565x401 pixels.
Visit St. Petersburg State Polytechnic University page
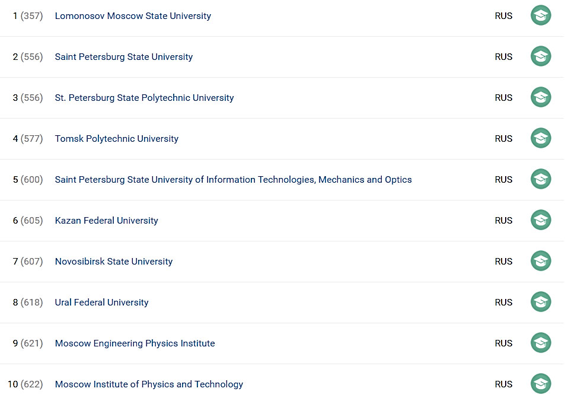(144, 98)
